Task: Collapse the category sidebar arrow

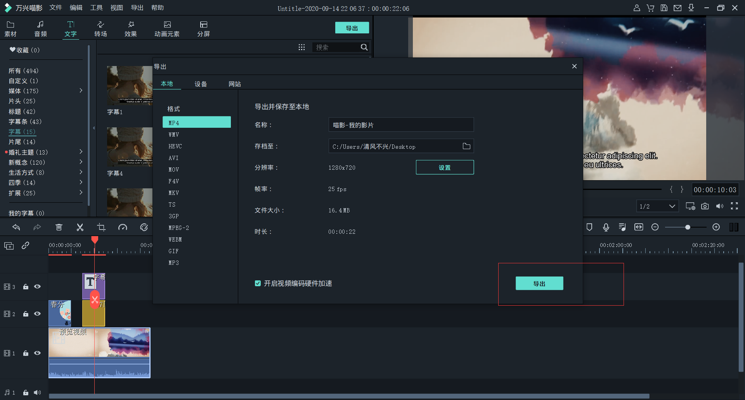Action: (94, 128)
